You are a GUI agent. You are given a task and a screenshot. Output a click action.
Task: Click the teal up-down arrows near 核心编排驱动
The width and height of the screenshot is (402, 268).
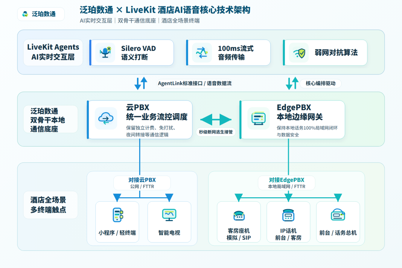pos(292,83)
